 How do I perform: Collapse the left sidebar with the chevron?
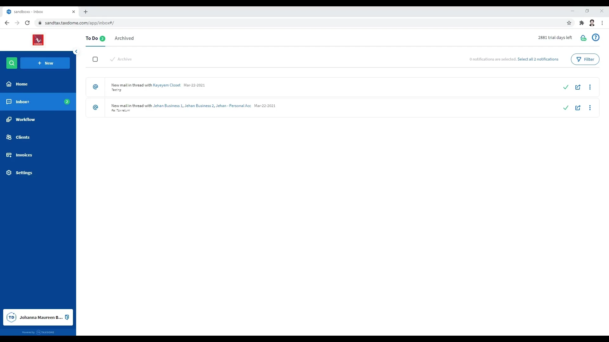click(76, 51)
